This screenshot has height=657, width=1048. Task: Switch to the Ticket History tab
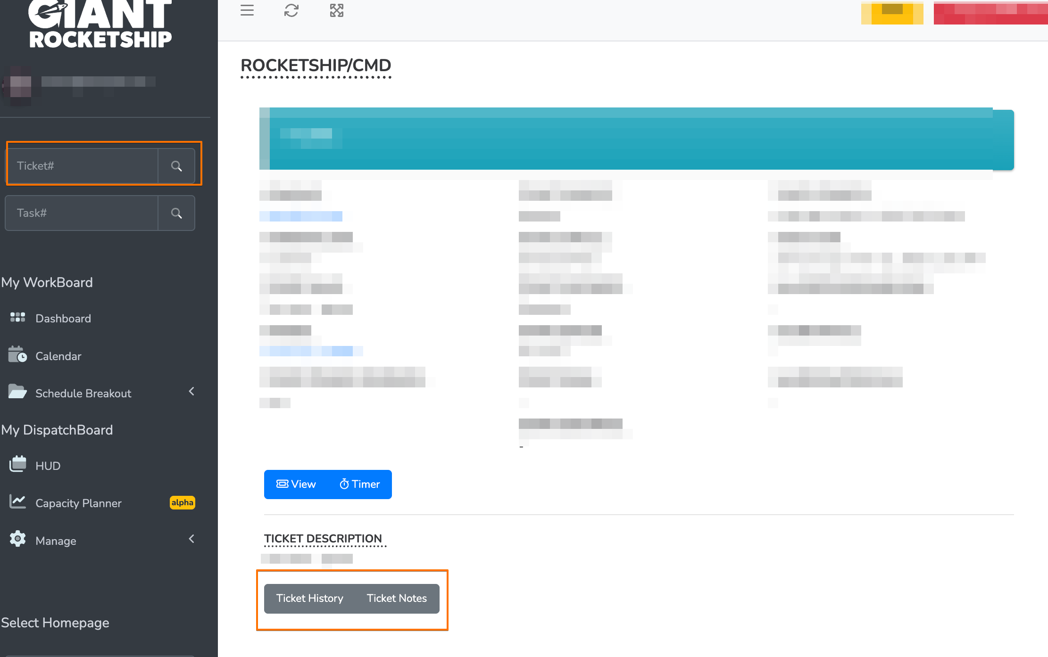tap(309, 599)
